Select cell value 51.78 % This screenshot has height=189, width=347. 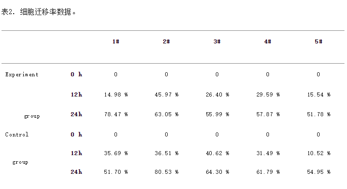click(x=319, y=114)
